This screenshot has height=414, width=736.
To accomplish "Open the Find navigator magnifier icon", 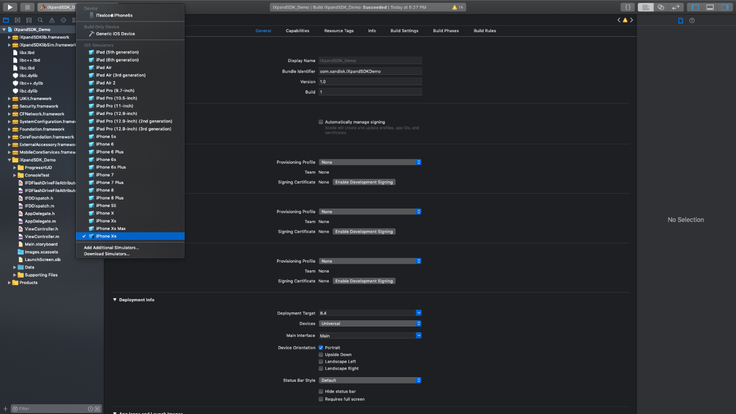I will tap(40, 20).
